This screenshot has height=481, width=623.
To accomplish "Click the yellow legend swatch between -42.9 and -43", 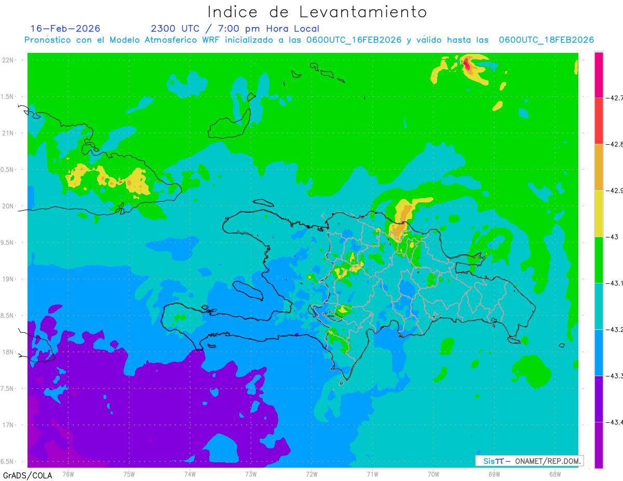I will click(x=599, y=213).
